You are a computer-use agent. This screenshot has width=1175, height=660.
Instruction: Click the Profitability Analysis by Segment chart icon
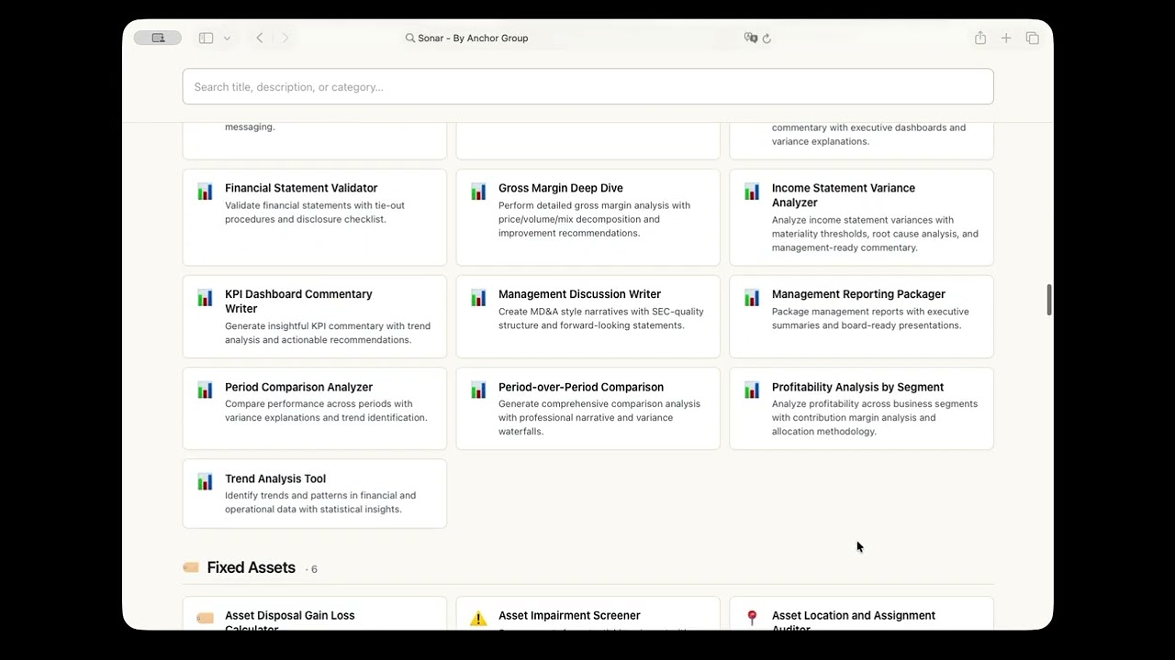point(752,390)
